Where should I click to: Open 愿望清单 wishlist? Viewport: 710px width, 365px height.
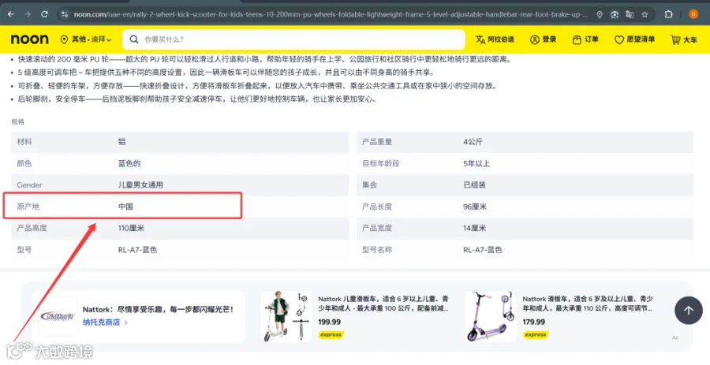pyautogui.click(x=634, y=39)
